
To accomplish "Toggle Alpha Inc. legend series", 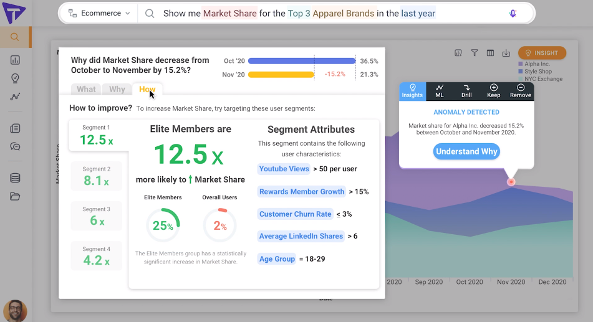I will click(534, 64).
